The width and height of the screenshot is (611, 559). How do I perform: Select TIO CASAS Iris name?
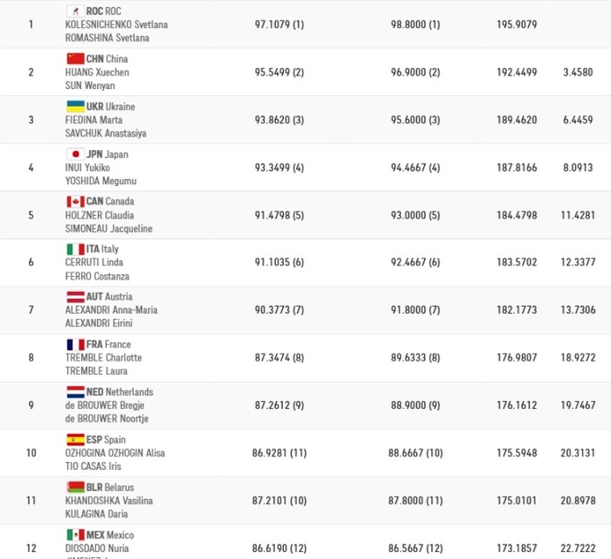coord(93,466)
